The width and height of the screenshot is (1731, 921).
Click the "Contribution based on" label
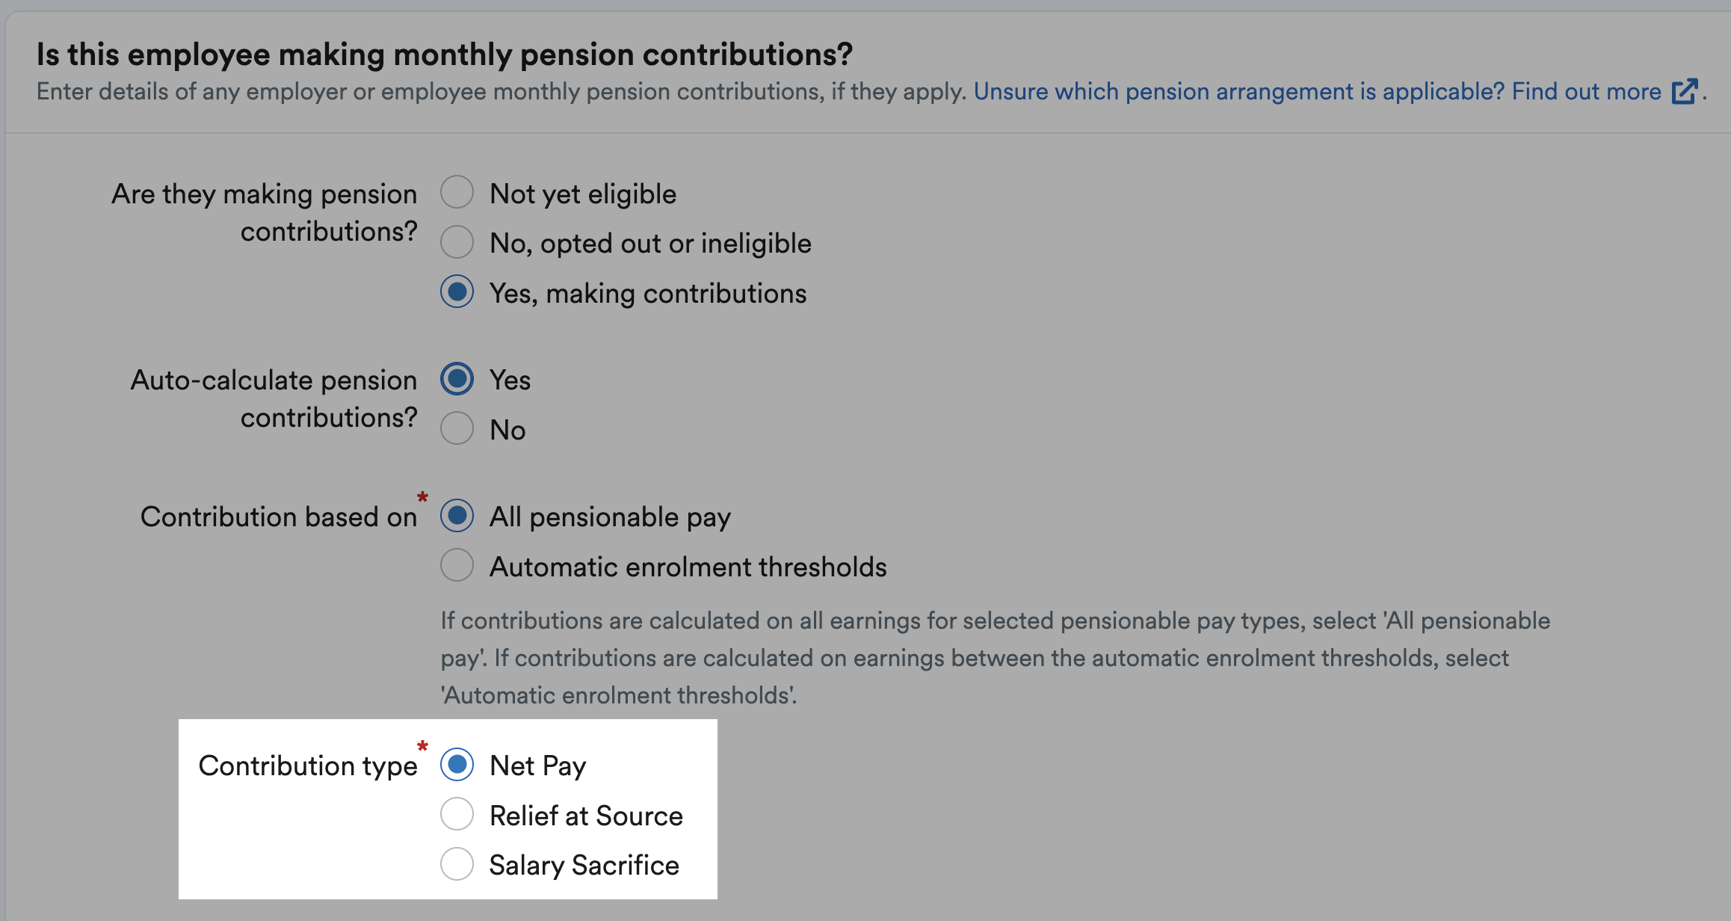pyautogui.click(x=280, y=515)
